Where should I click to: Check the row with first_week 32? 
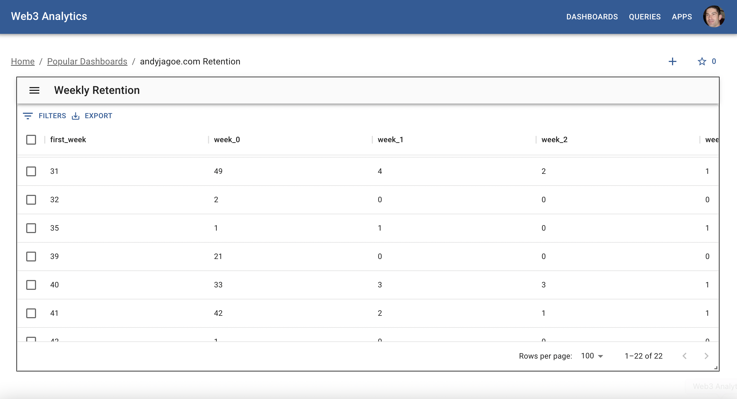click(x=31, y=200)
